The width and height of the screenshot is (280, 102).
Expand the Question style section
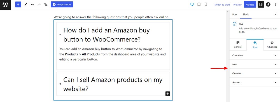coord(255,73)
